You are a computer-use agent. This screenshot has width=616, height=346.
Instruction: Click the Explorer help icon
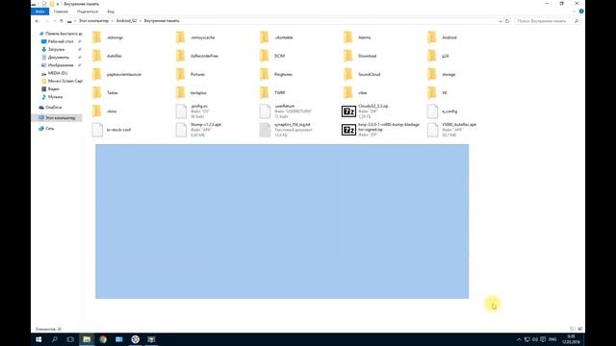(x=581, y=12)
